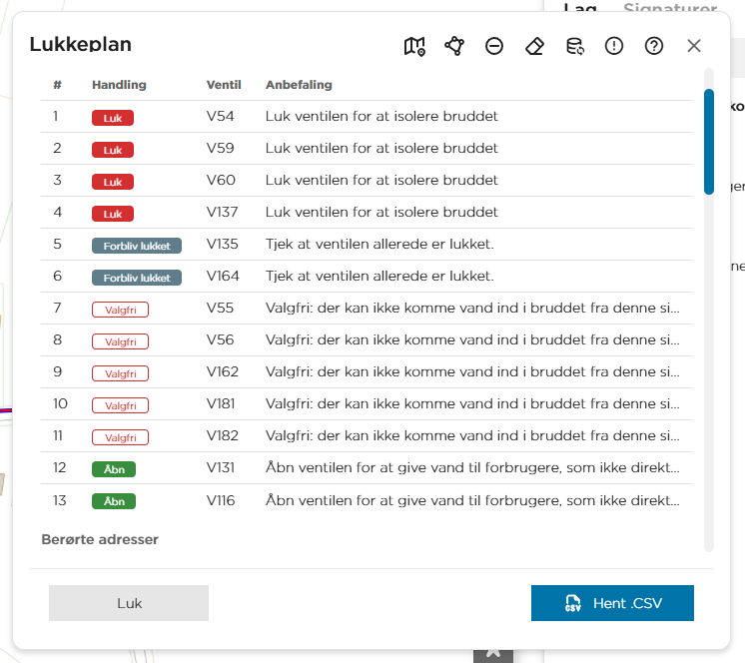Click the Valgfri badge for V56
This screenshot has width=745, height=663.
click(120, 341)
